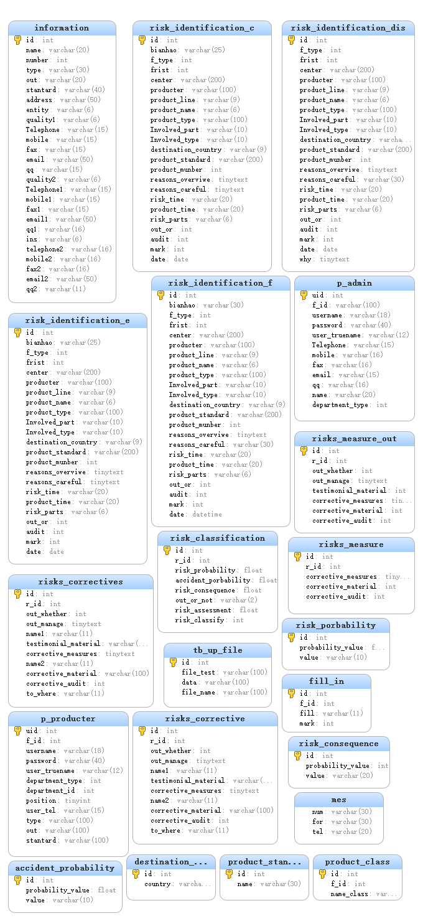The image size is (423, 921).
Task: Click the key icon in risk_identification_dis table
Action: (291, 40)
